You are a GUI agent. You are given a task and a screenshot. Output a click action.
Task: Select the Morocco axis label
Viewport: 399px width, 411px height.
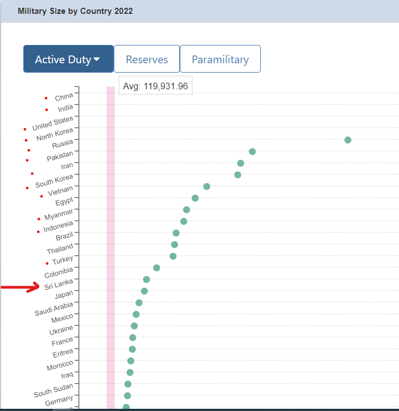point(60,366)
